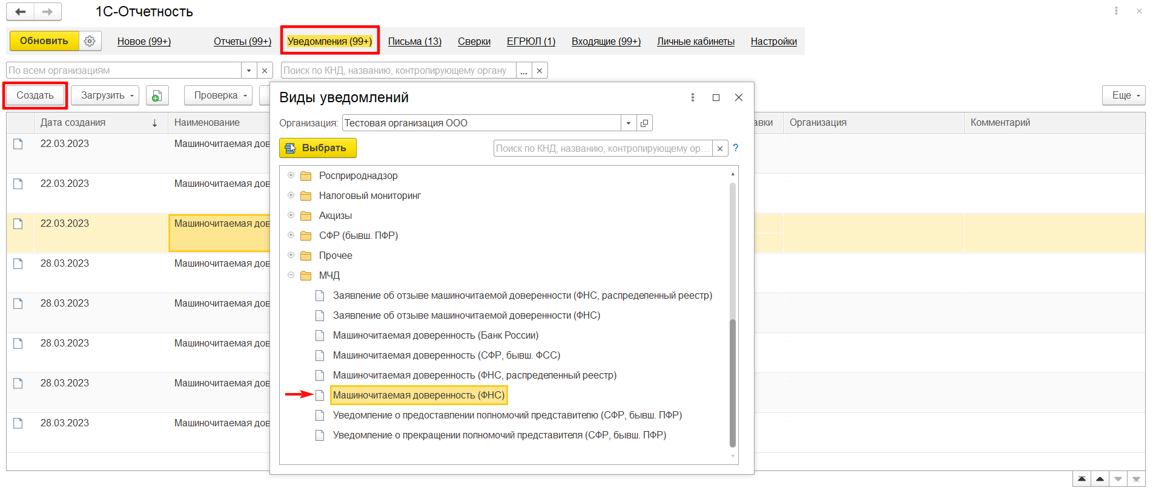Viewport: 1153px width, 491px height.
Task: Open the По всем организациям dropdown
Action: tap(249, 71)
